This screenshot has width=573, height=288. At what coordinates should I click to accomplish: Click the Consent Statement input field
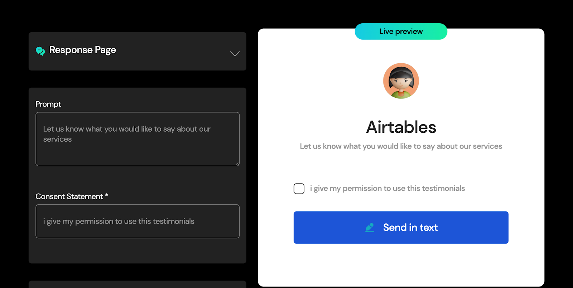coord(138,221)
